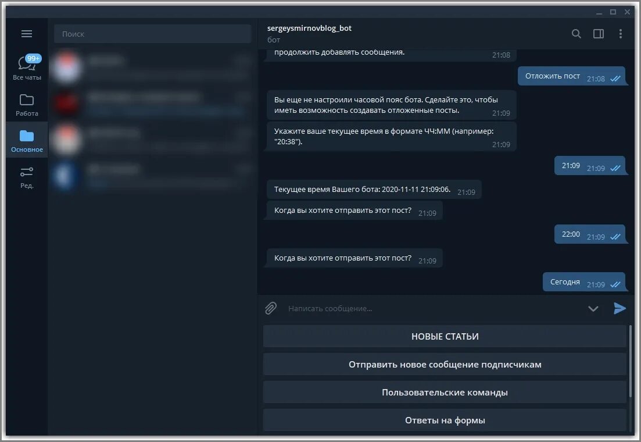Open sergeysmirnovblog_bot profile header

coord(310,34)
